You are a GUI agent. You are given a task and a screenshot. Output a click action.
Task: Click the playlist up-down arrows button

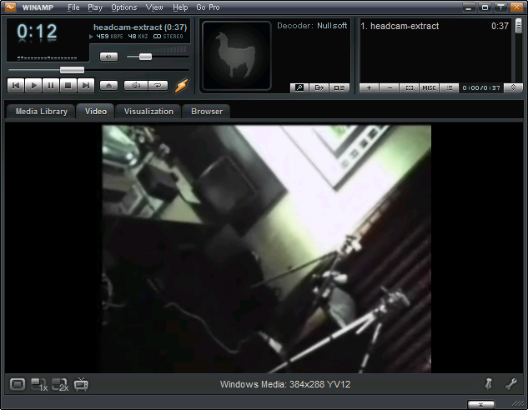(x=513, y=87)
